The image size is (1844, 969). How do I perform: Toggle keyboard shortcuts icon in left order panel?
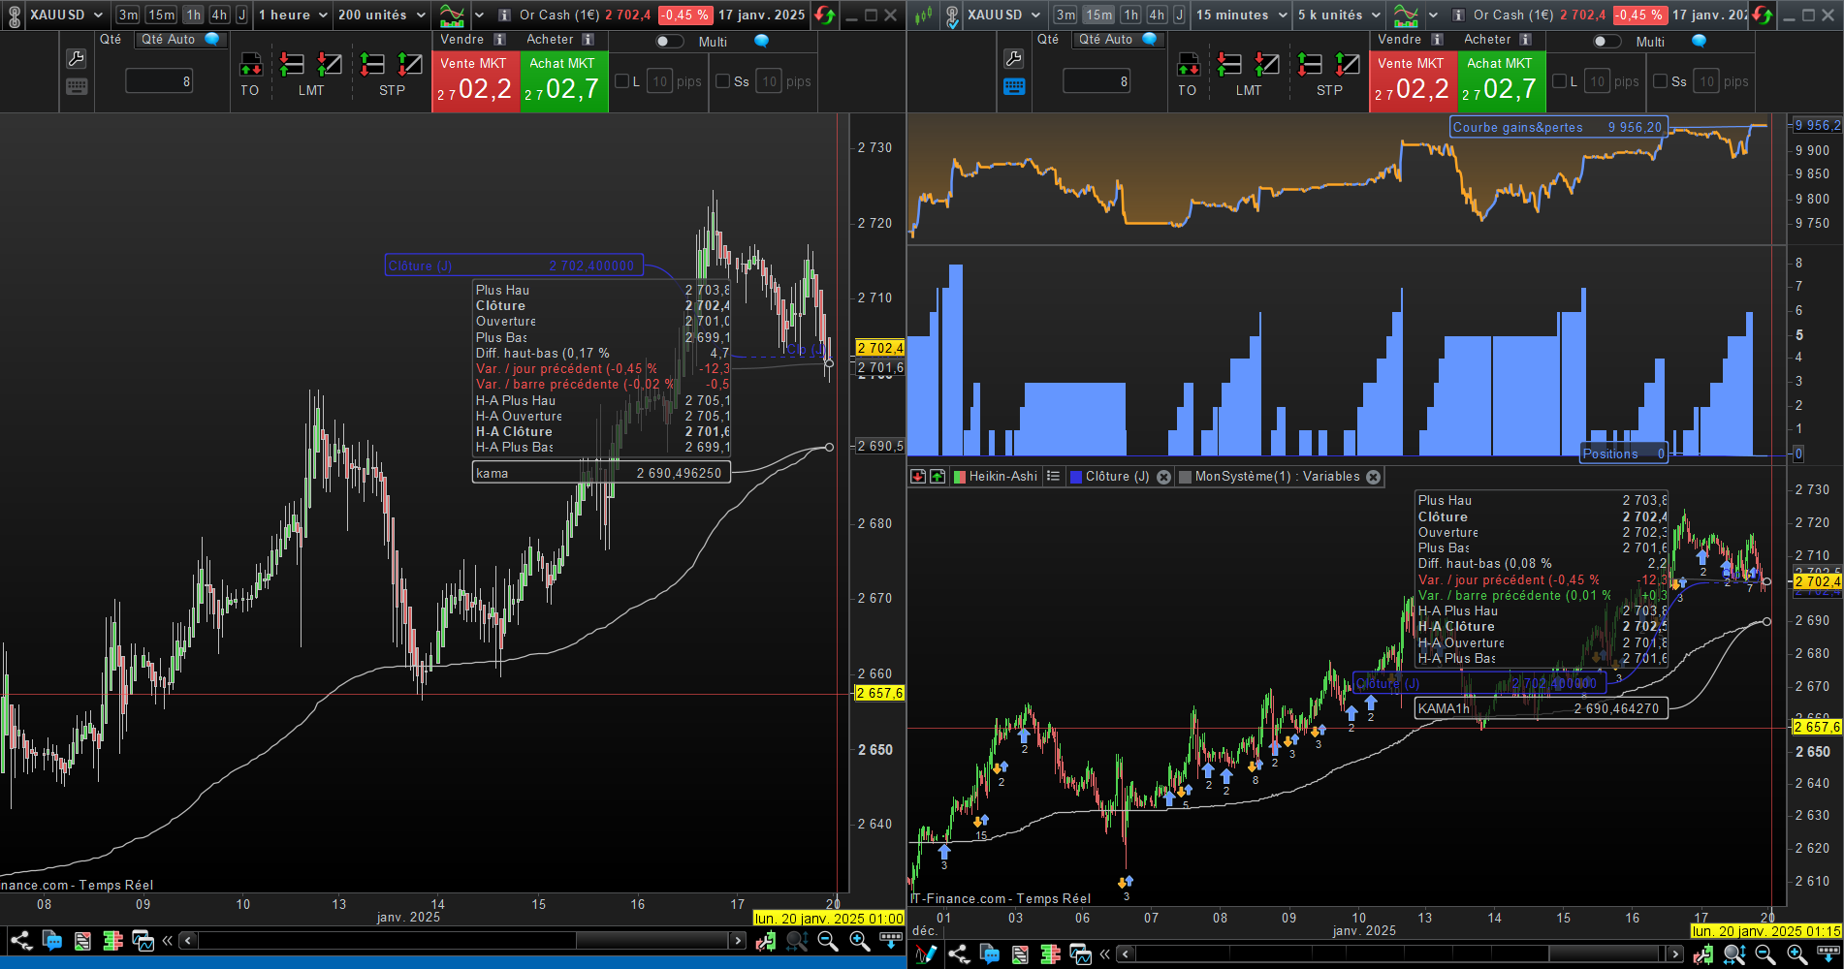point(77,86)
